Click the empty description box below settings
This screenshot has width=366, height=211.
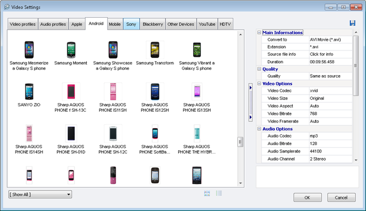pyautogui.click(x=307, y=177)
